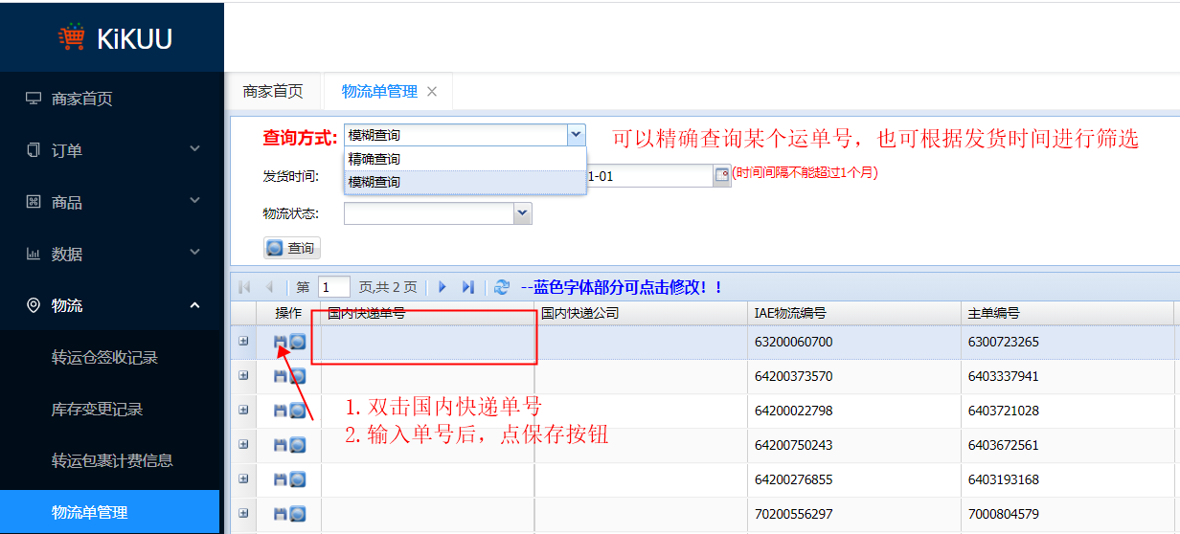Close the 物流单管理 tab
Image resolution: width=1180 pixels, height=534 pixels.
click(432, 91)
